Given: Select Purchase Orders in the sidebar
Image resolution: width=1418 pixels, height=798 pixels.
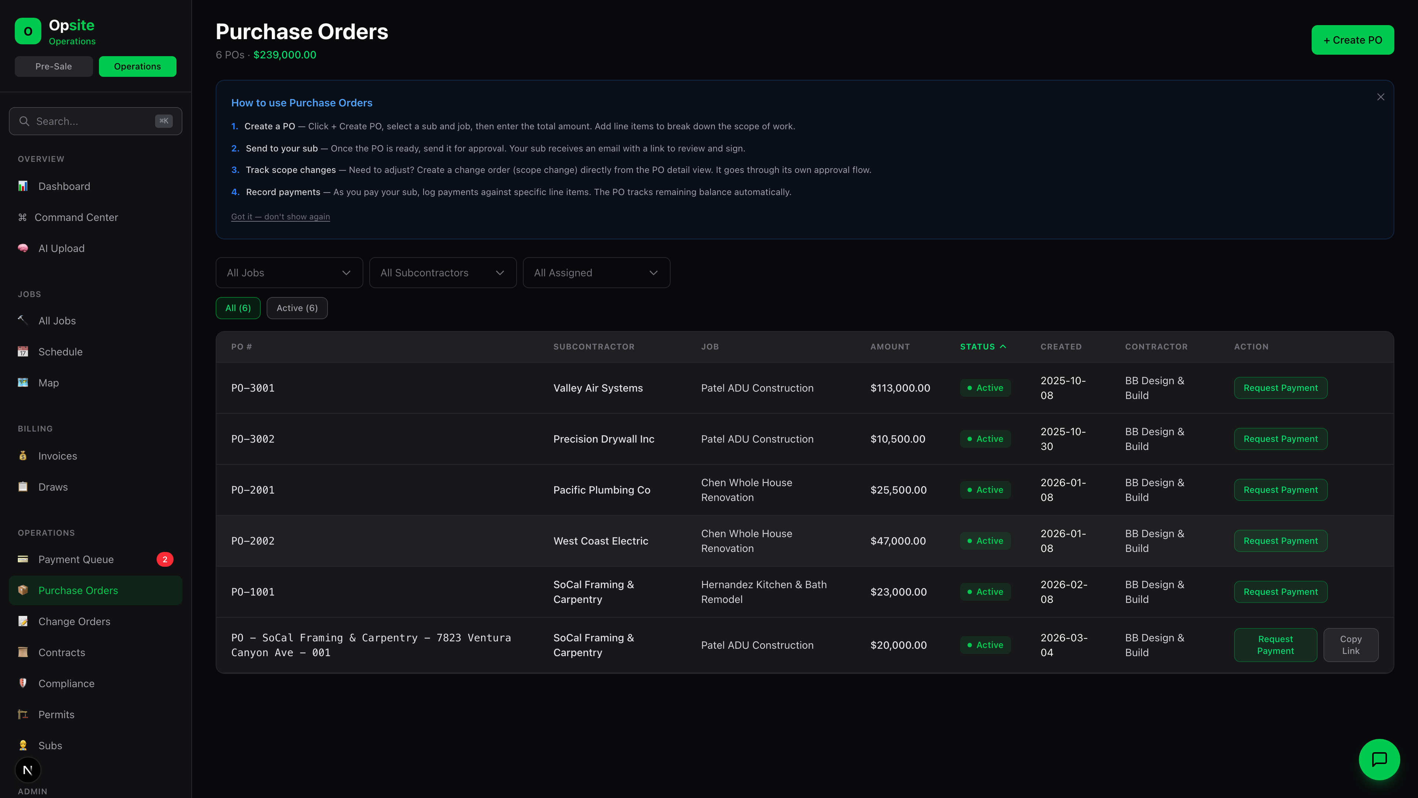Looking at the screenshot, I should [x=78, y=590].
